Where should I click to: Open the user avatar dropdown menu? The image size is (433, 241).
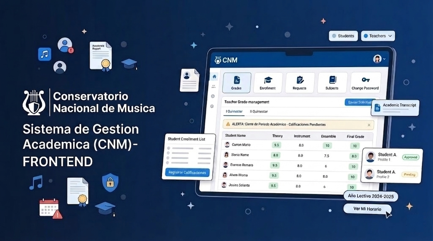379,59
